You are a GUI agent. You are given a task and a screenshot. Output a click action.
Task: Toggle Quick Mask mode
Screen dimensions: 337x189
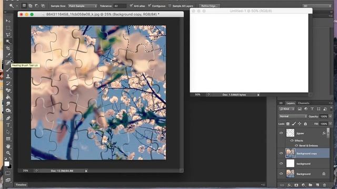pyautogui.click(x=8, y=173)
